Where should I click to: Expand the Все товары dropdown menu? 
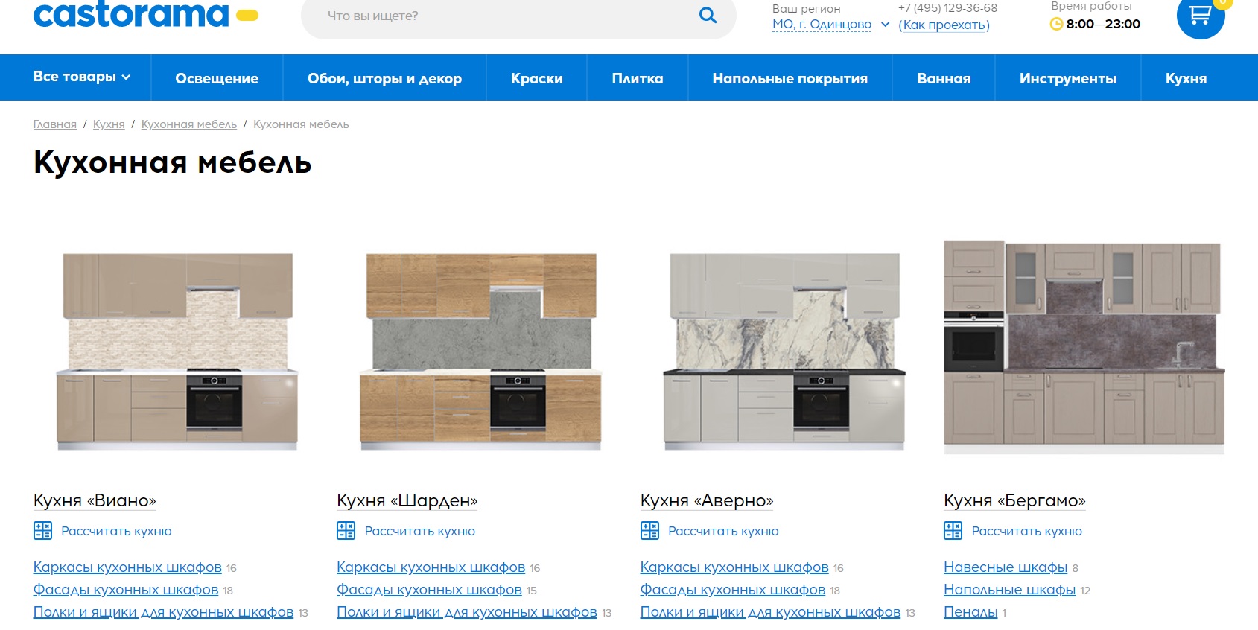pyautogui.click(x=82, y=77)
